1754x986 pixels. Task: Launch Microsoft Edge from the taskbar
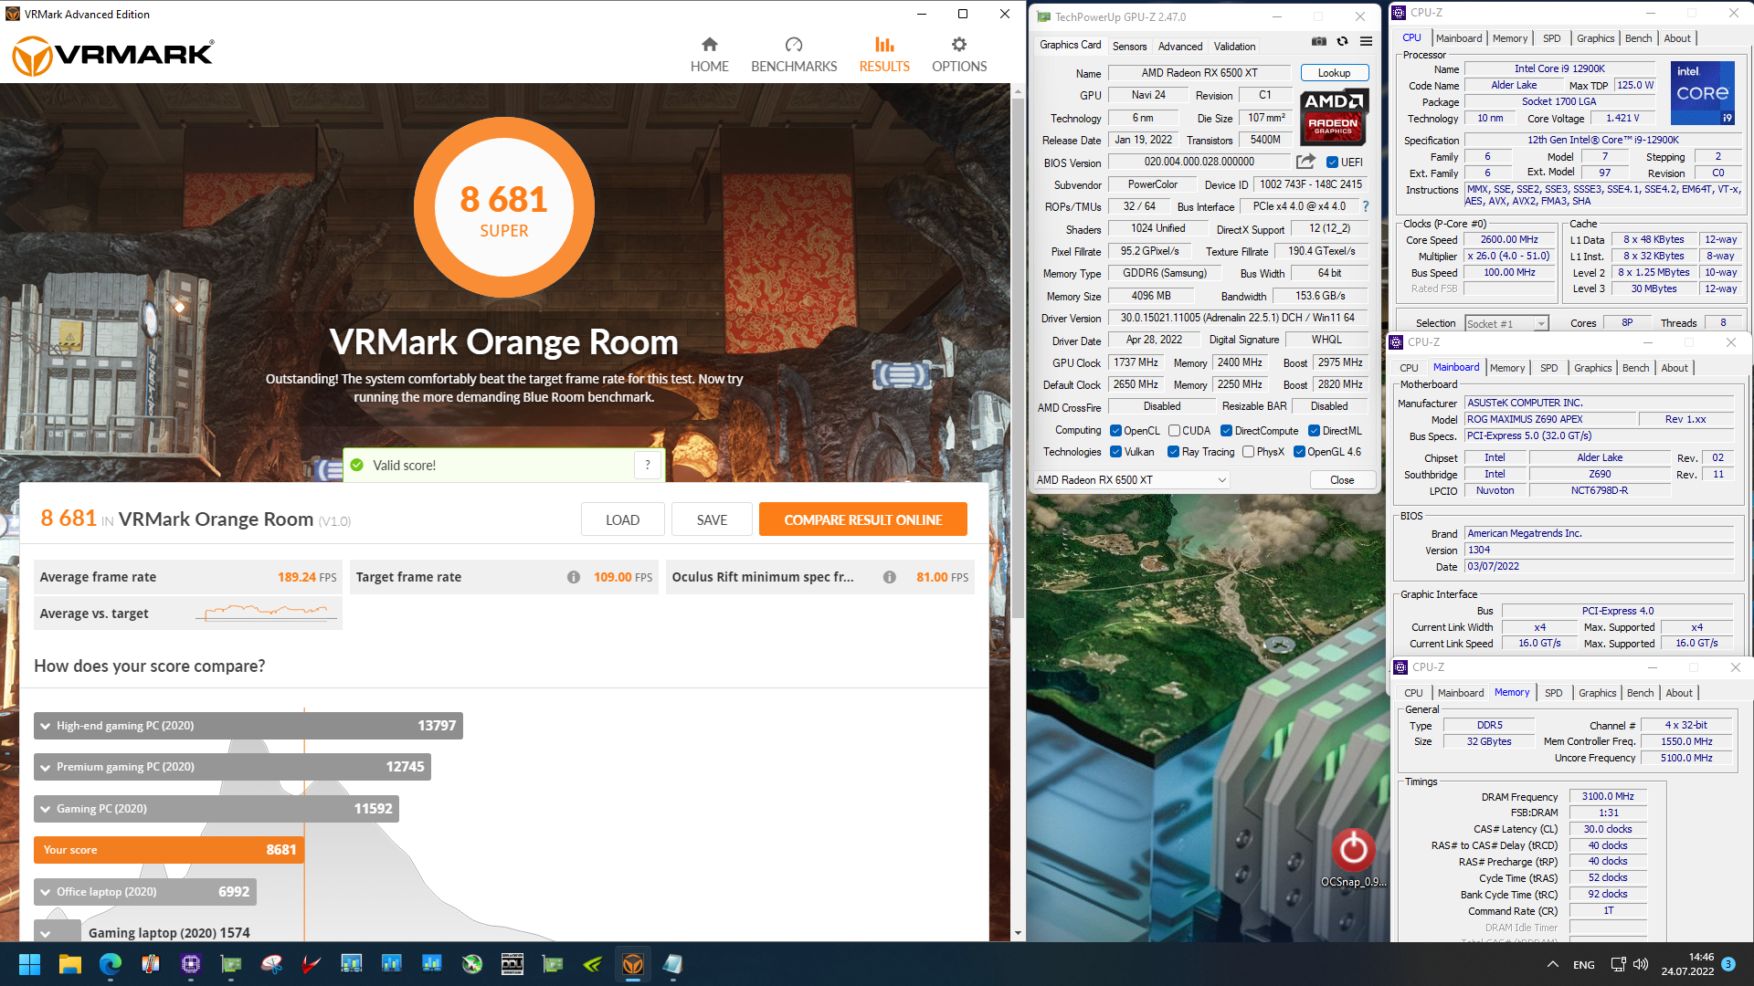click(x=111, y=964)
